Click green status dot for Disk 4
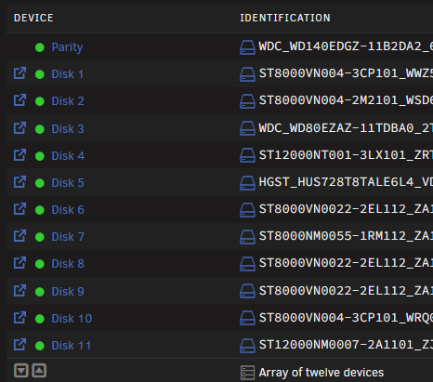Screen dimensions: 433x382 coord(40,156)
